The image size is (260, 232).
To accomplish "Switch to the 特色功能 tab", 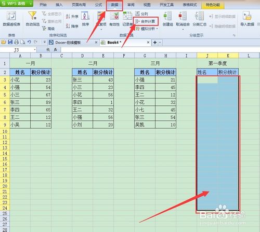I will click(213, 5).
